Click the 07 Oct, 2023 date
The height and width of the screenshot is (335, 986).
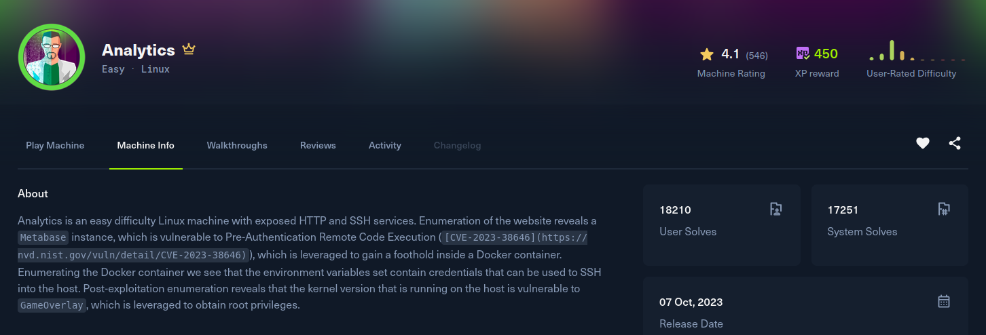click(x=691, y=302)
